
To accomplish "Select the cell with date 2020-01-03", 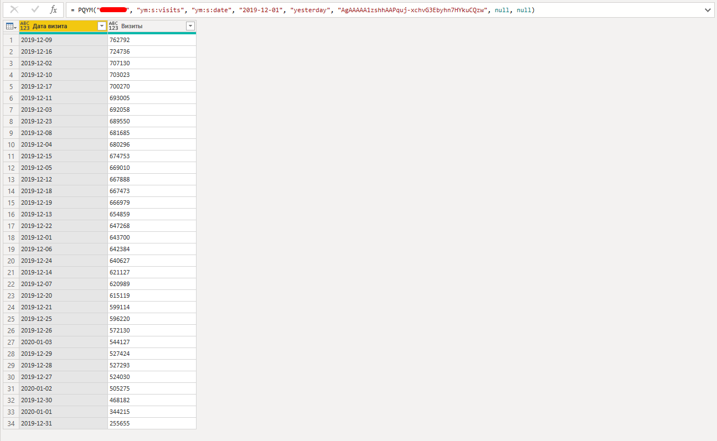I will coord(63,342).
